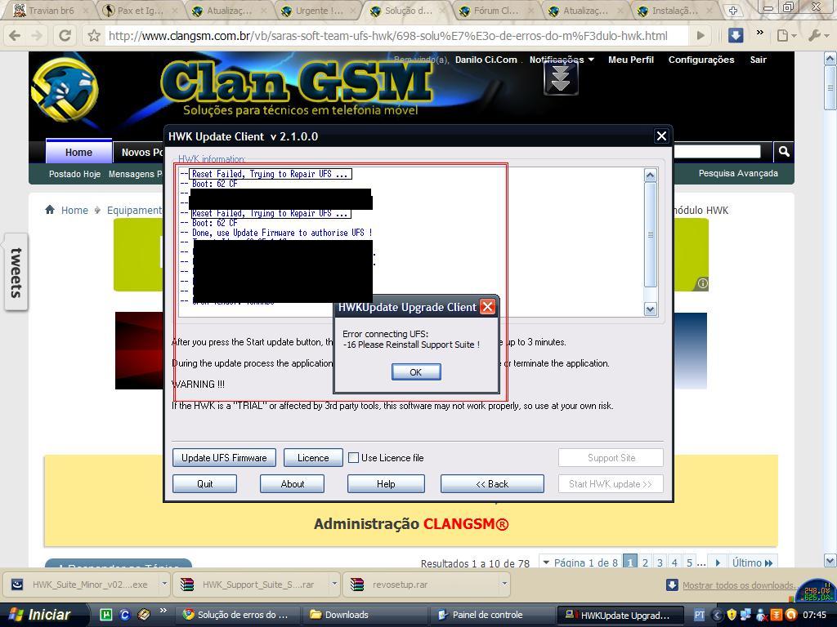Click the yellow shield icon in system tray
This screenshot has height=627, width=837.
pyautogui.click(x=732, y=615)
